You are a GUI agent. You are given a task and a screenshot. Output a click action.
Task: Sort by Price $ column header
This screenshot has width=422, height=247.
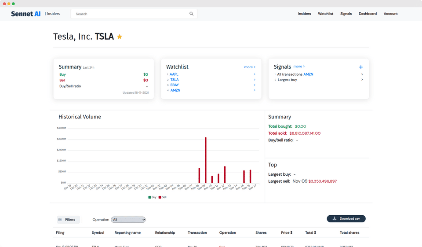pyautogui.click(x=287, y=232)
